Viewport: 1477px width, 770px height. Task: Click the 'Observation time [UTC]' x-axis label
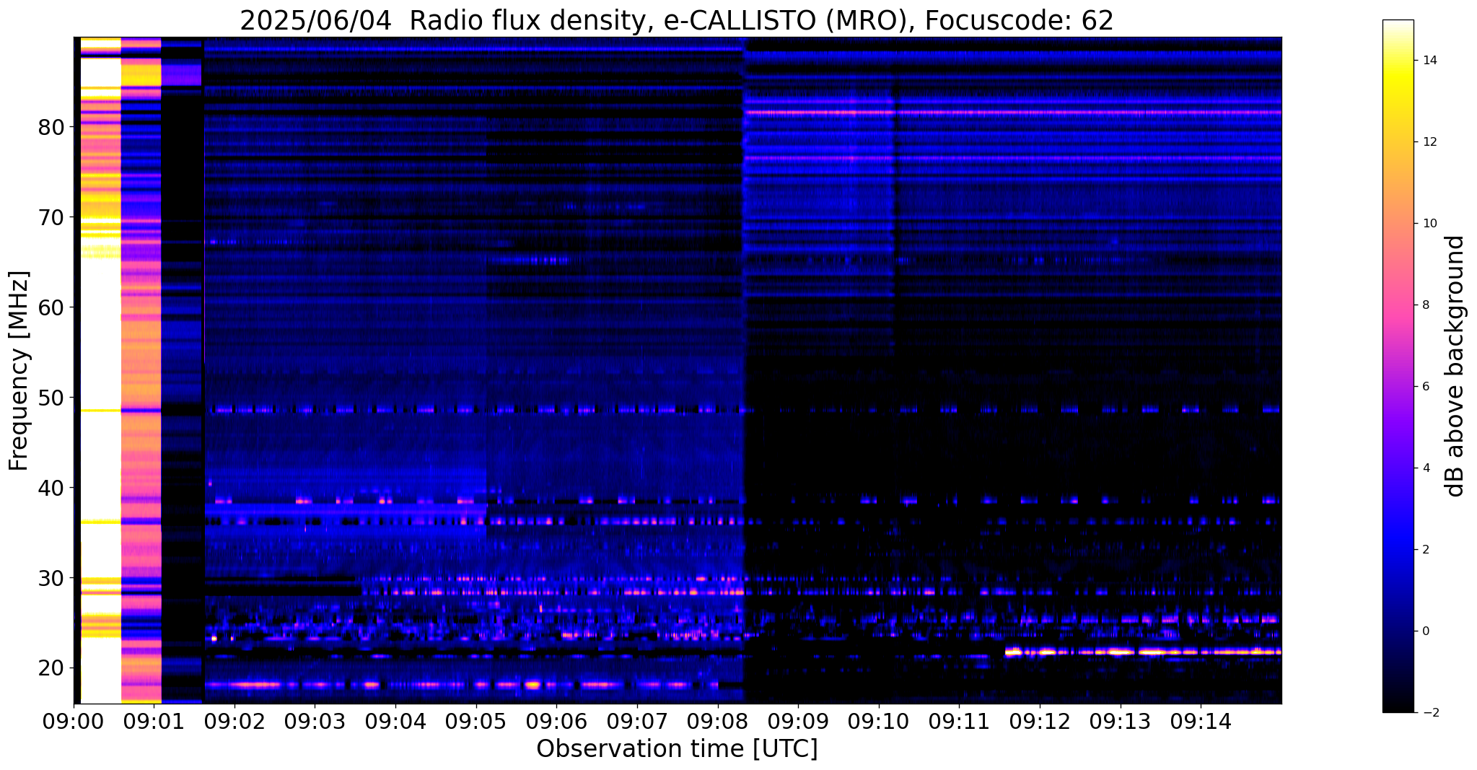677,749
